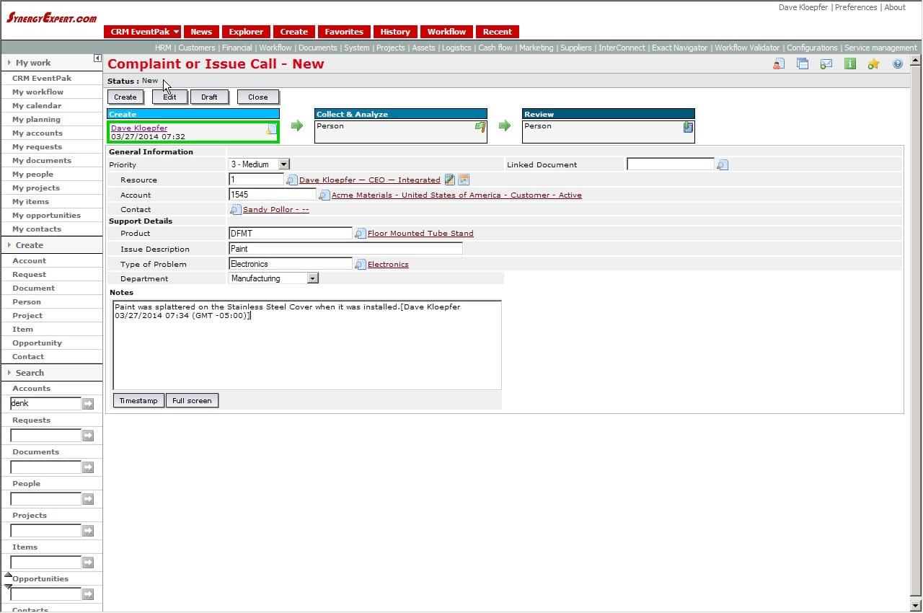This screenshot has height=613, width=923.
Task: Insert a Timestamp in notes
Action: (x=138, y=400)
